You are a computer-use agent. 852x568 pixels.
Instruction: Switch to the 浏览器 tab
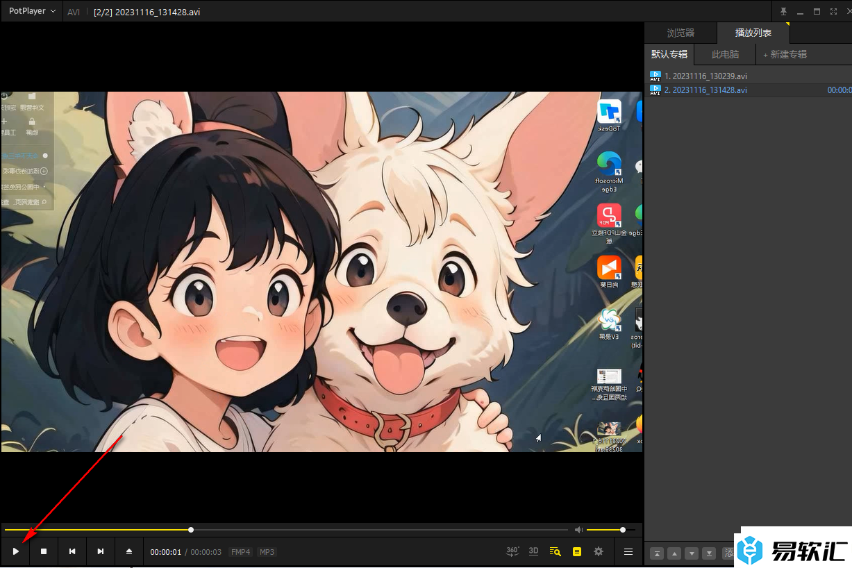click(680, 33)
